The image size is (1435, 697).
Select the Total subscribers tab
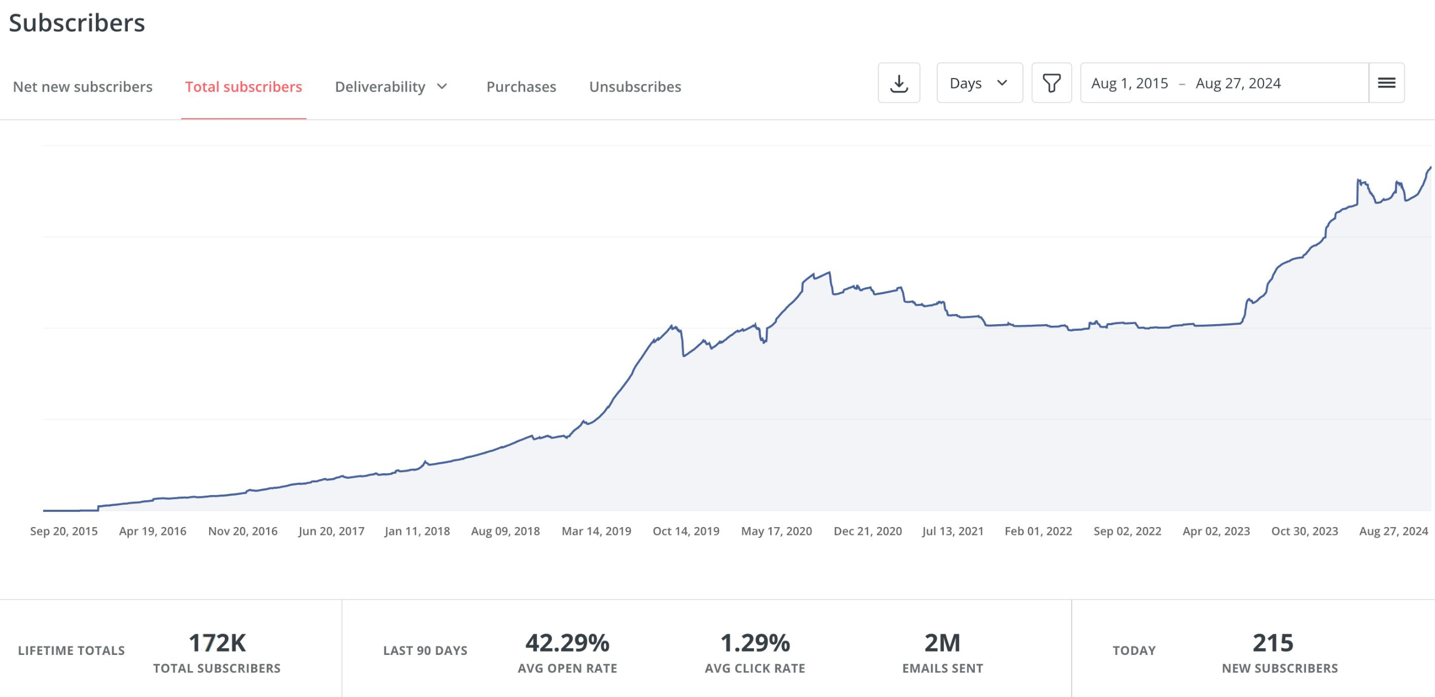pyautogui.click(x=243, y=86)
